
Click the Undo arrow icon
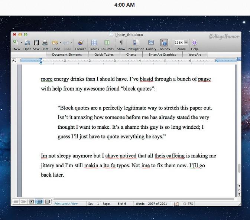point(55,43)
